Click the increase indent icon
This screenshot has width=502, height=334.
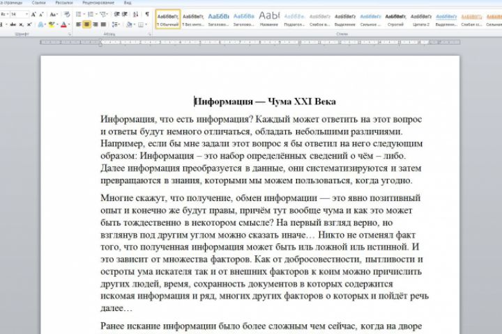pyautogui.click(x=125, y=15)
